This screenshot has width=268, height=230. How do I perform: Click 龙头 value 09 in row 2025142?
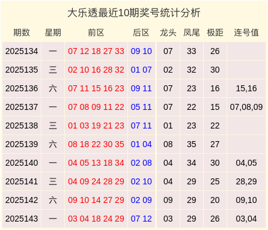click(168, 200)
